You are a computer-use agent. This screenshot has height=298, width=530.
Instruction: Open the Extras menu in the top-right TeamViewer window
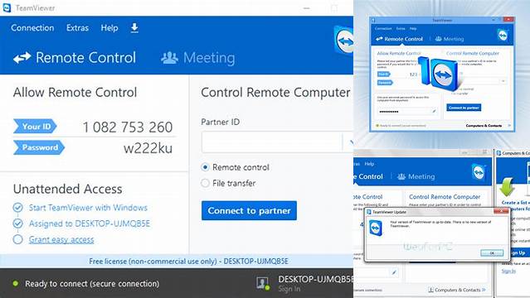point(401,29)
